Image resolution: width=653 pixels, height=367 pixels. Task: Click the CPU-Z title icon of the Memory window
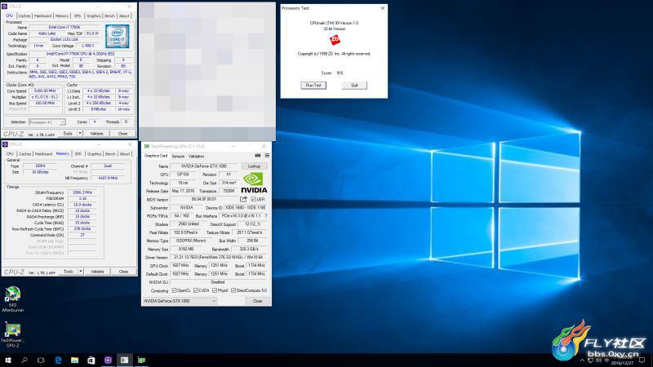click(x=5, y=144)
